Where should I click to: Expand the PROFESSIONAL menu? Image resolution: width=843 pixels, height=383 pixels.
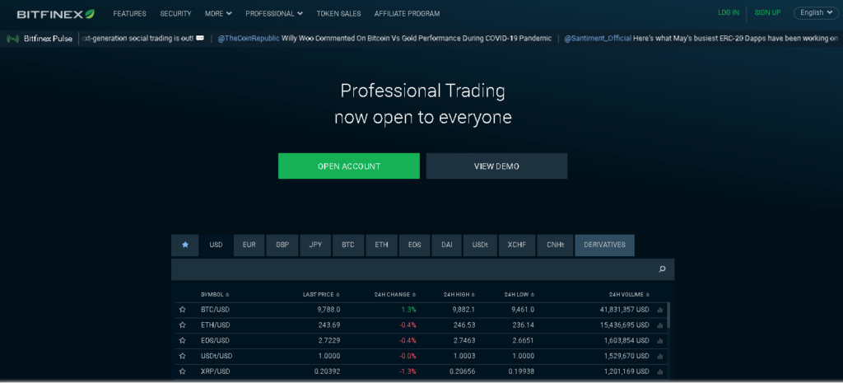coord(274,14)
